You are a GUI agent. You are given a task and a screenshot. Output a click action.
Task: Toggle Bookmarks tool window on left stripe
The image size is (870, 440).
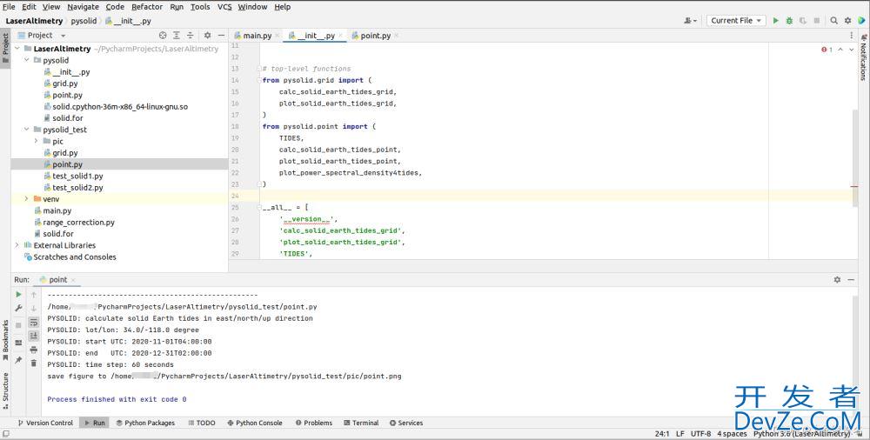[5, 340]
